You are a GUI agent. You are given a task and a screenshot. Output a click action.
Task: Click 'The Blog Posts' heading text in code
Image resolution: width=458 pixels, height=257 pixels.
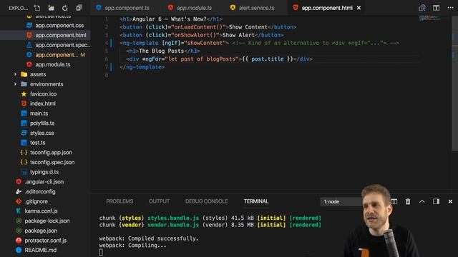[x=161, y=51]
